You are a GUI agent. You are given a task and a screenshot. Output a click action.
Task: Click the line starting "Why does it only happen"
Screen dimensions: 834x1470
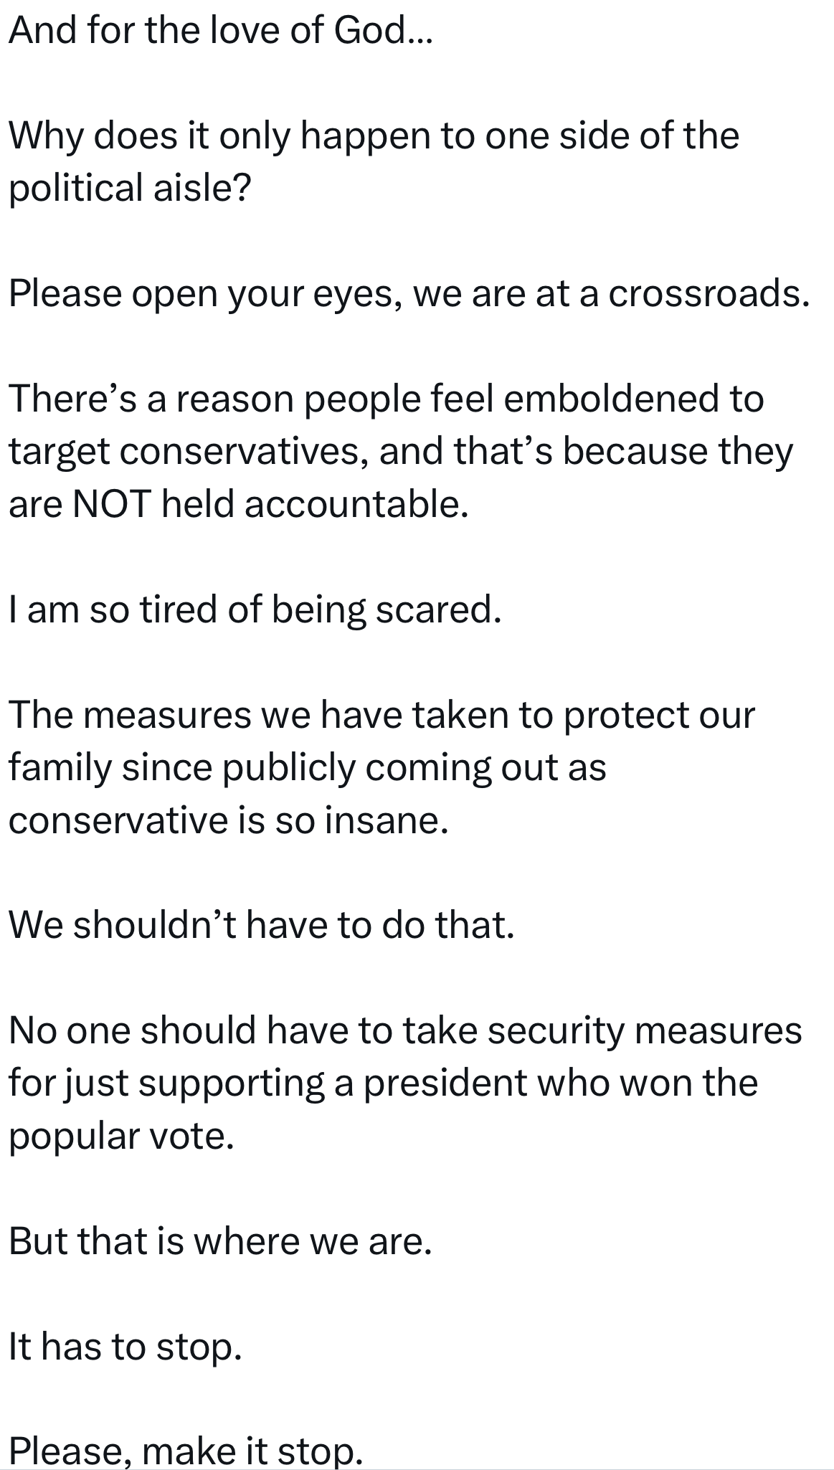tap(373, 136)
